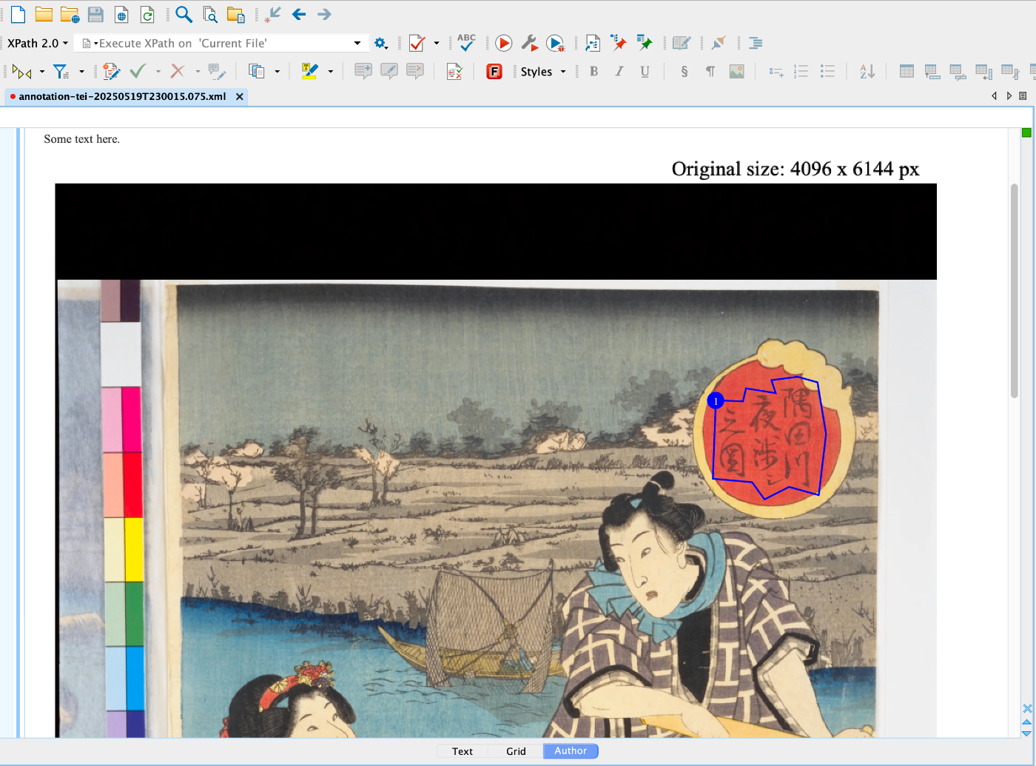Save the current file
The height and width of the screenshot is (766, 1036).
95,14
